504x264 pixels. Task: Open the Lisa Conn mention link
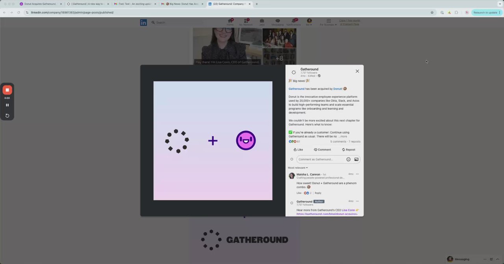pos(348,210)
